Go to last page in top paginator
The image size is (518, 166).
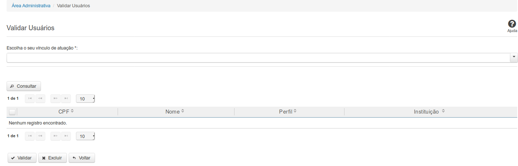click(x=66, y=99)
